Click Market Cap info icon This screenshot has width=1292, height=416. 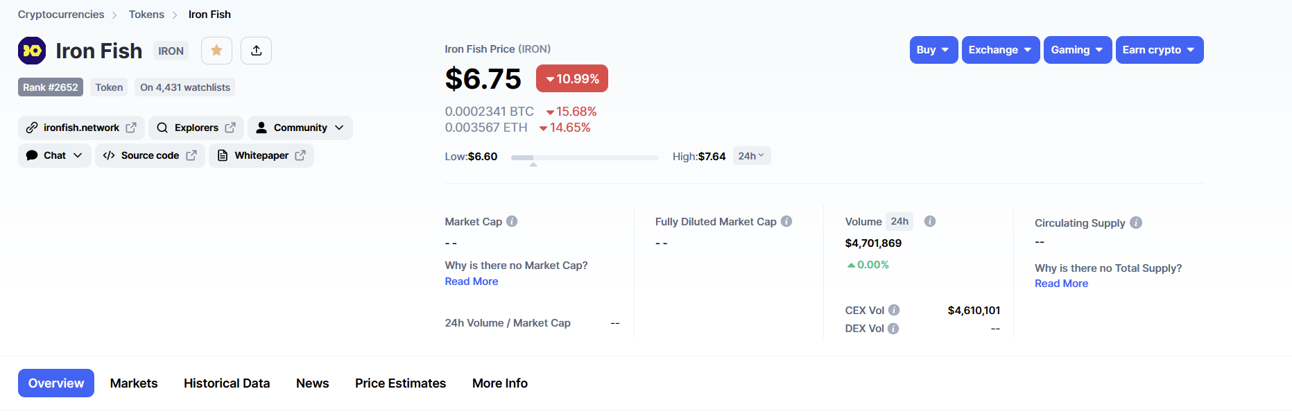[x=512, y=221]
